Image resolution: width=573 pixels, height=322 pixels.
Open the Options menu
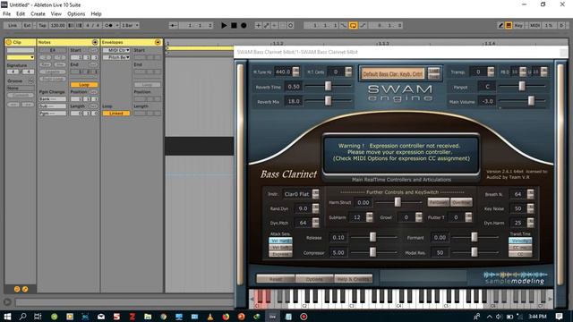[76, 14]
